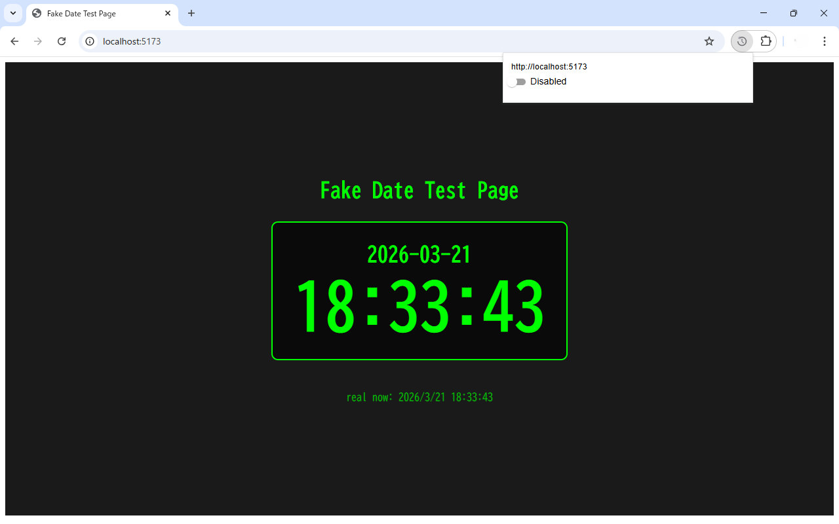View site information icon in the address bar
Image resolution: width=839 pixels, height=524 pixels.
pos(90,41)
